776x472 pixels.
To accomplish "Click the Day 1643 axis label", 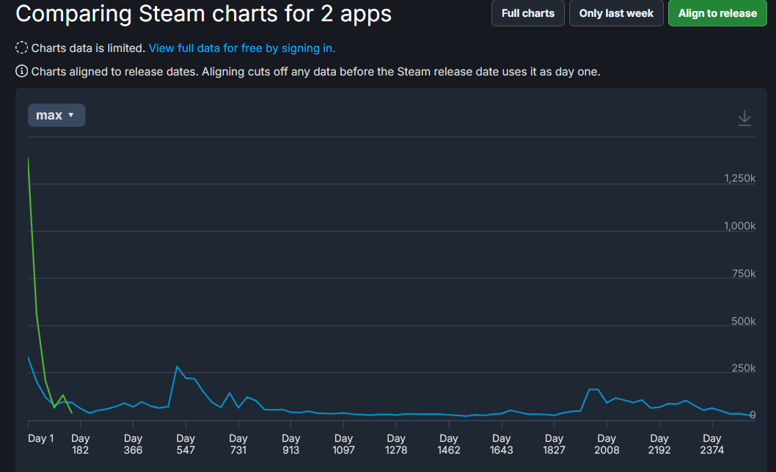I will click(x=502, y=444).
